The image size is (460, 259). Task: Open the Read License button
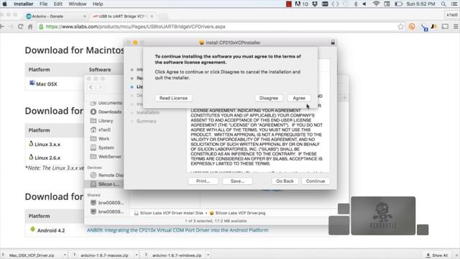(173, 98)
